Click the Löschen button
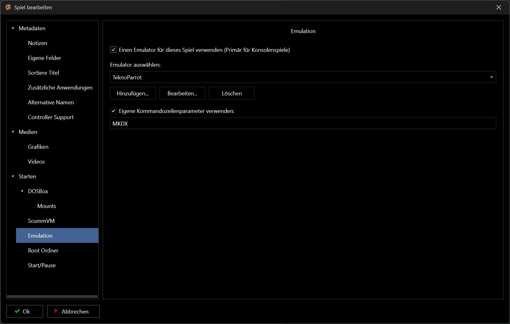510x324 pixels. pos(232,93)
